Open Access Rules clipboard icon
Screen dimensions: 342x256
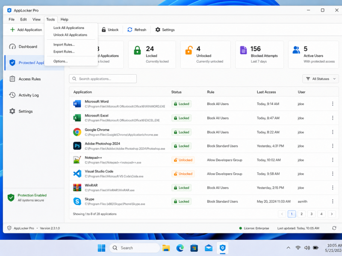tap(12, 79)
